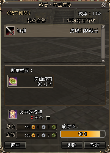Image resolution: width=110 pixels, height=153 pixels.
Task: Click the 返回 button
Action: (x=15, y=145)
